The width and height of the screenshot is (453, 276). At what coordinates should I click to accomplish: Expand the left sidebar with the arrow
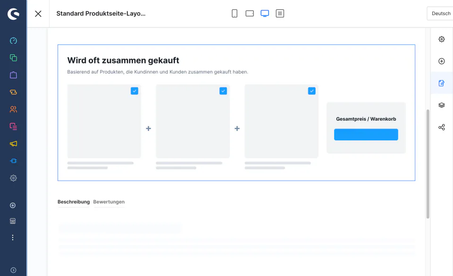(13, 270)
